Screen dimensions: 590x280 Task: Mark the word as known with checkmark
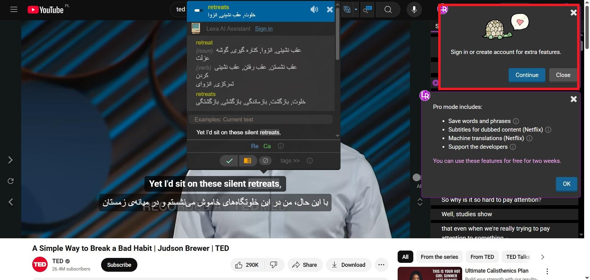click(x=229, y=161)
